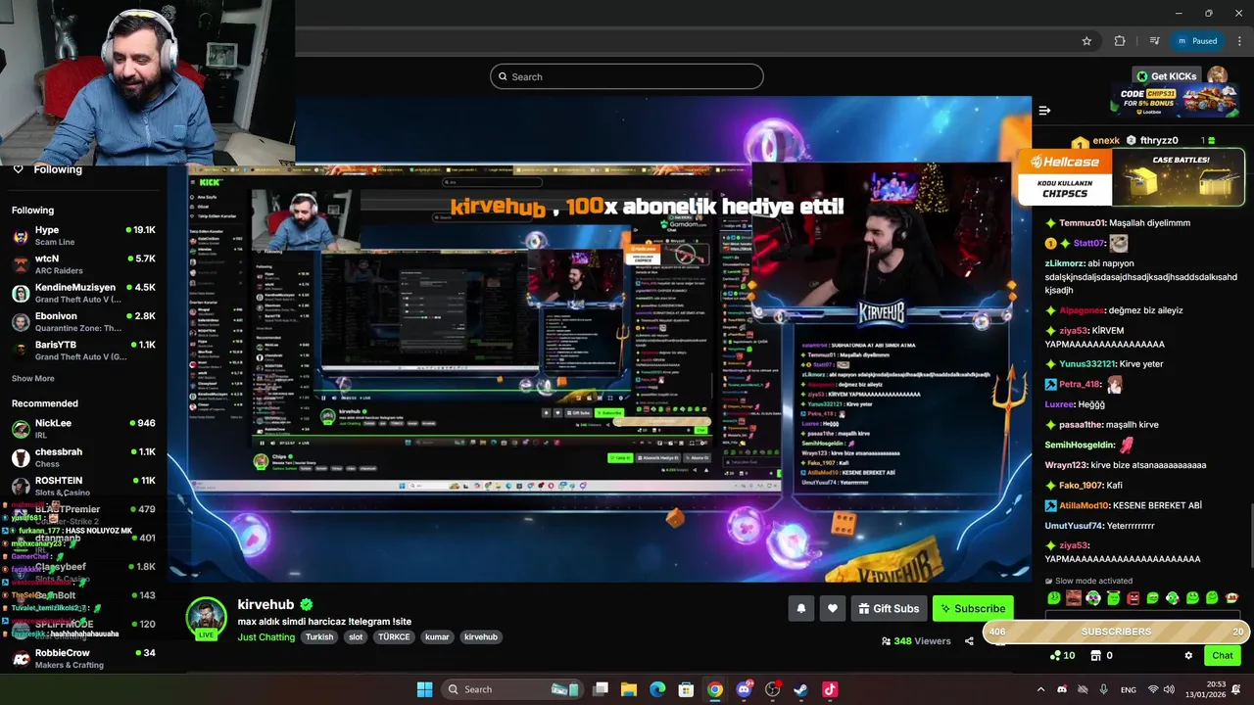Viewport: 1254px width, 705px height.
Task: Click the Kick search field
Action: [x=627, y=76]
